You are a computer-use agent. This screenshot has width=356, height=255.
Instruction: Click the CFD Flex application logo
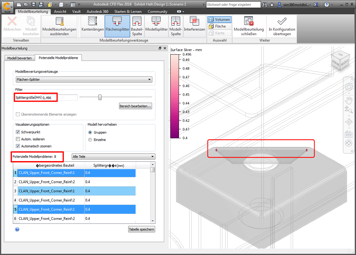tap(7, 7)
